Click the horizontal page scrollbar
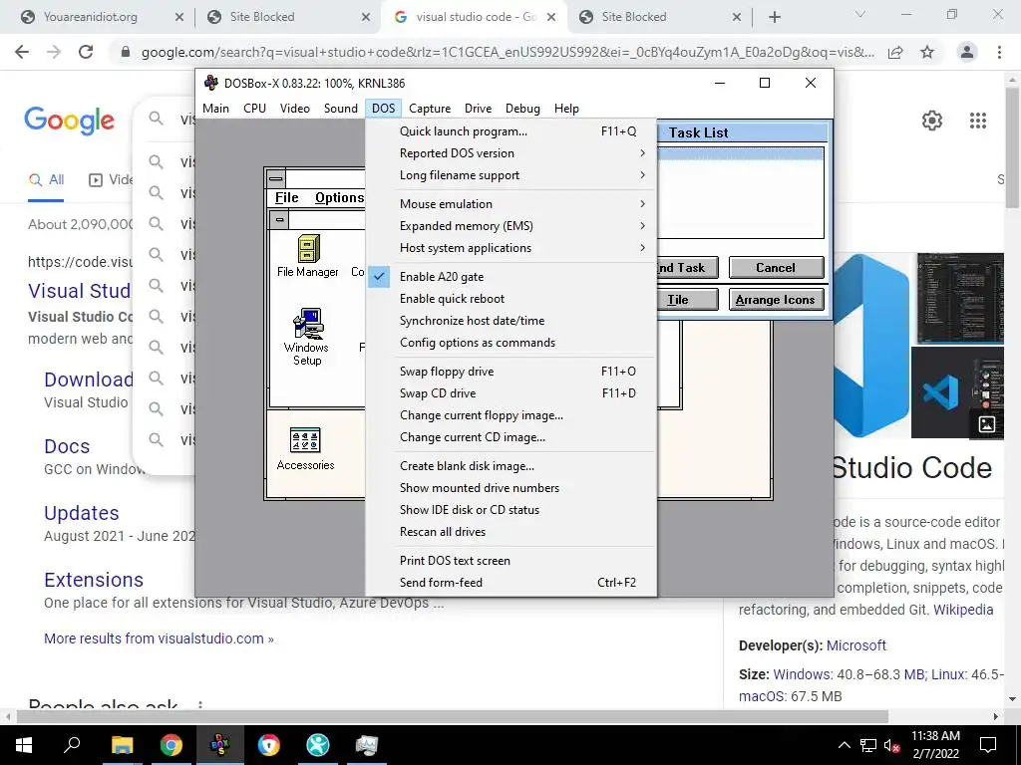 coord(453,716)
